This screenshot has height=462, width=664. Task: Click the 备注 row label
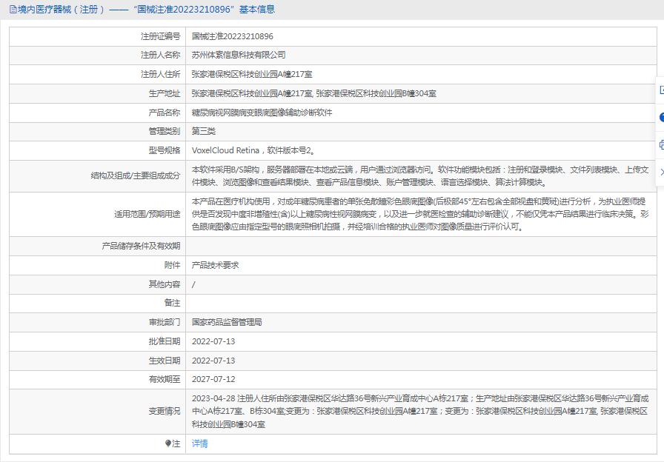[x=173, y=303]
